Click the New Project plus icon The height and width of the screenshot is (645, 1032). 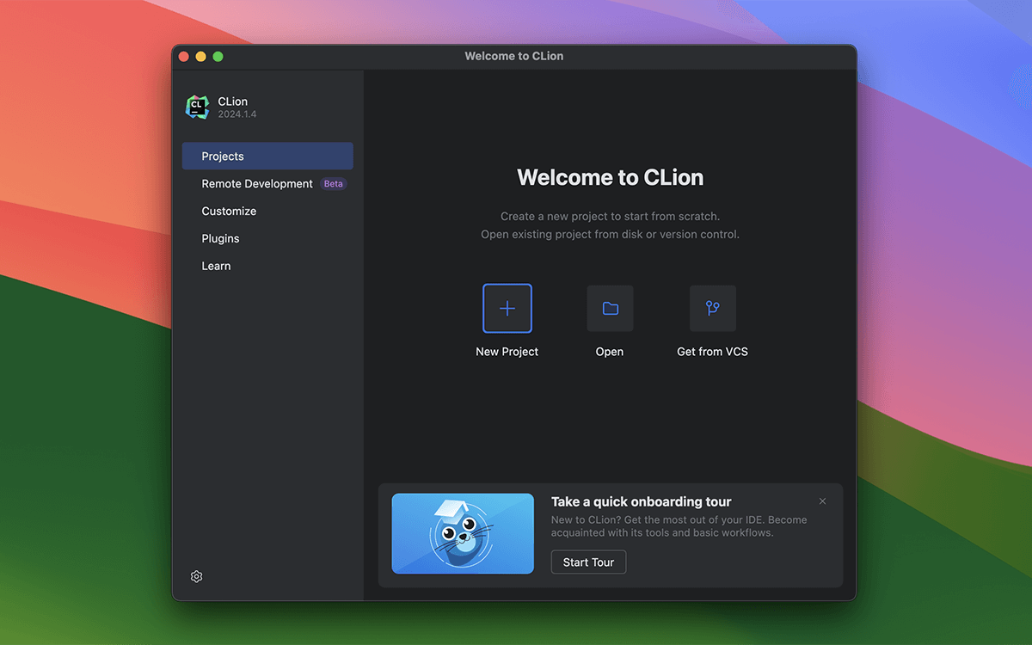pos(507,309)
